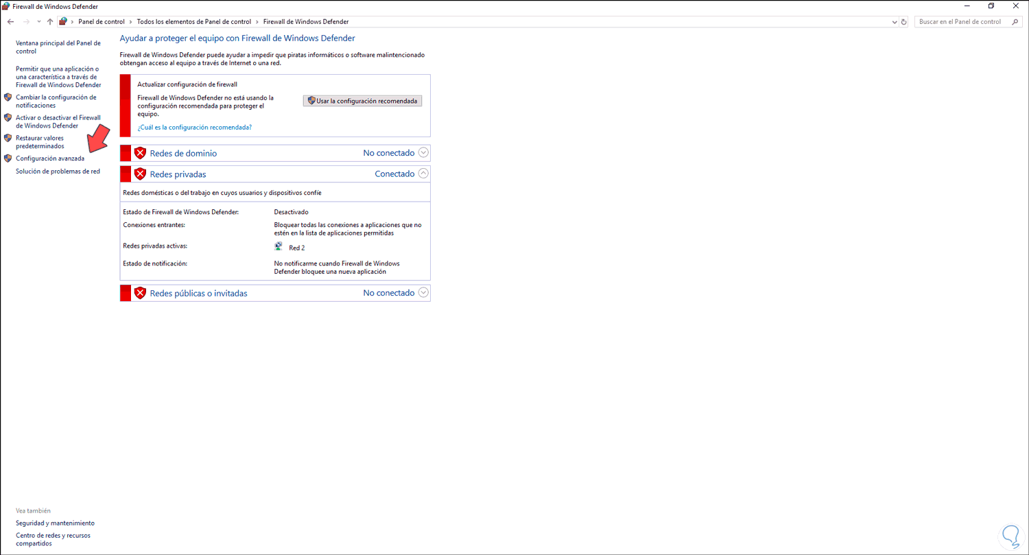Click the 'Actualizar configuración de firewall' heading
Image resolution: width=1029 pixels, height=555 pixels.
[187, 84]
